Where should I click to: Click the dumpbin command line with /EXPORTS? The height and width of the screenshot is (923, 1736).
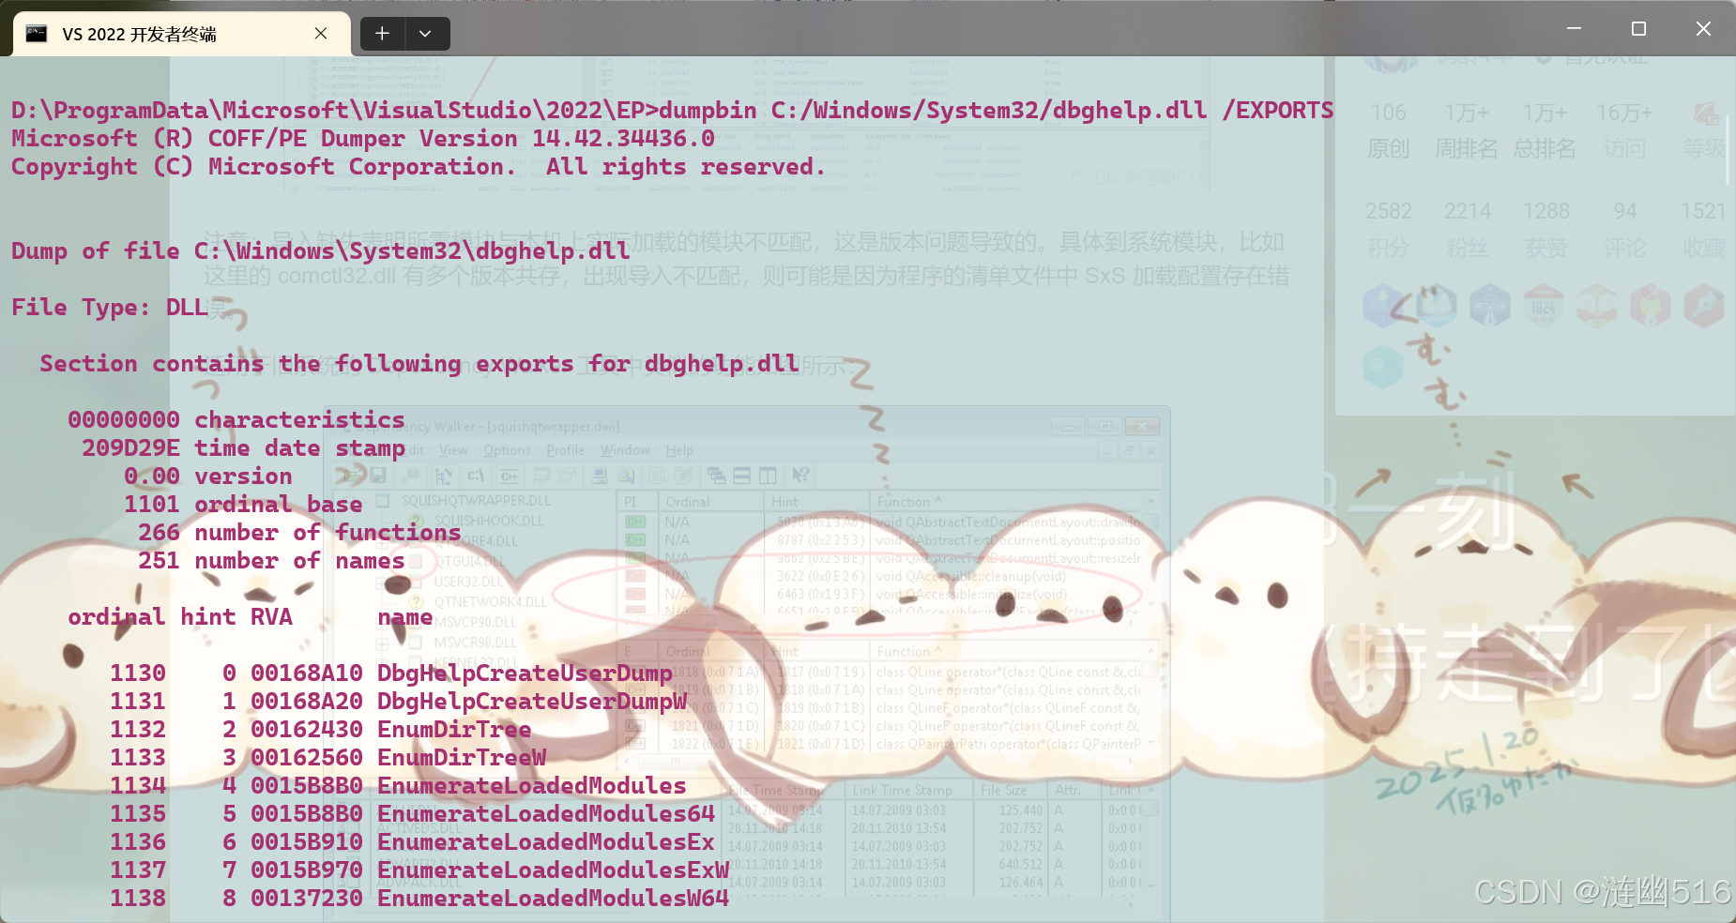click(x=672, y=111)
